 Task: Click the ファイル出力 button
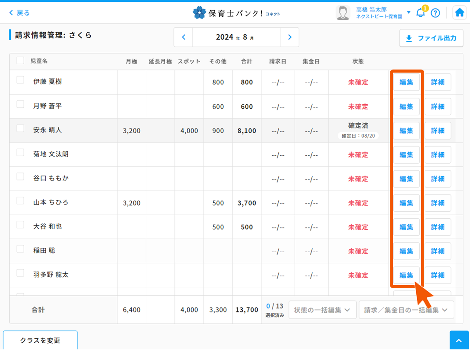click(431, 38)
